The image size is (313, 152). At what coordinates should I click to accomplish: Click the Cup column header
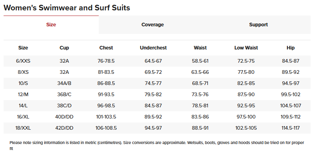coord(64,48)
